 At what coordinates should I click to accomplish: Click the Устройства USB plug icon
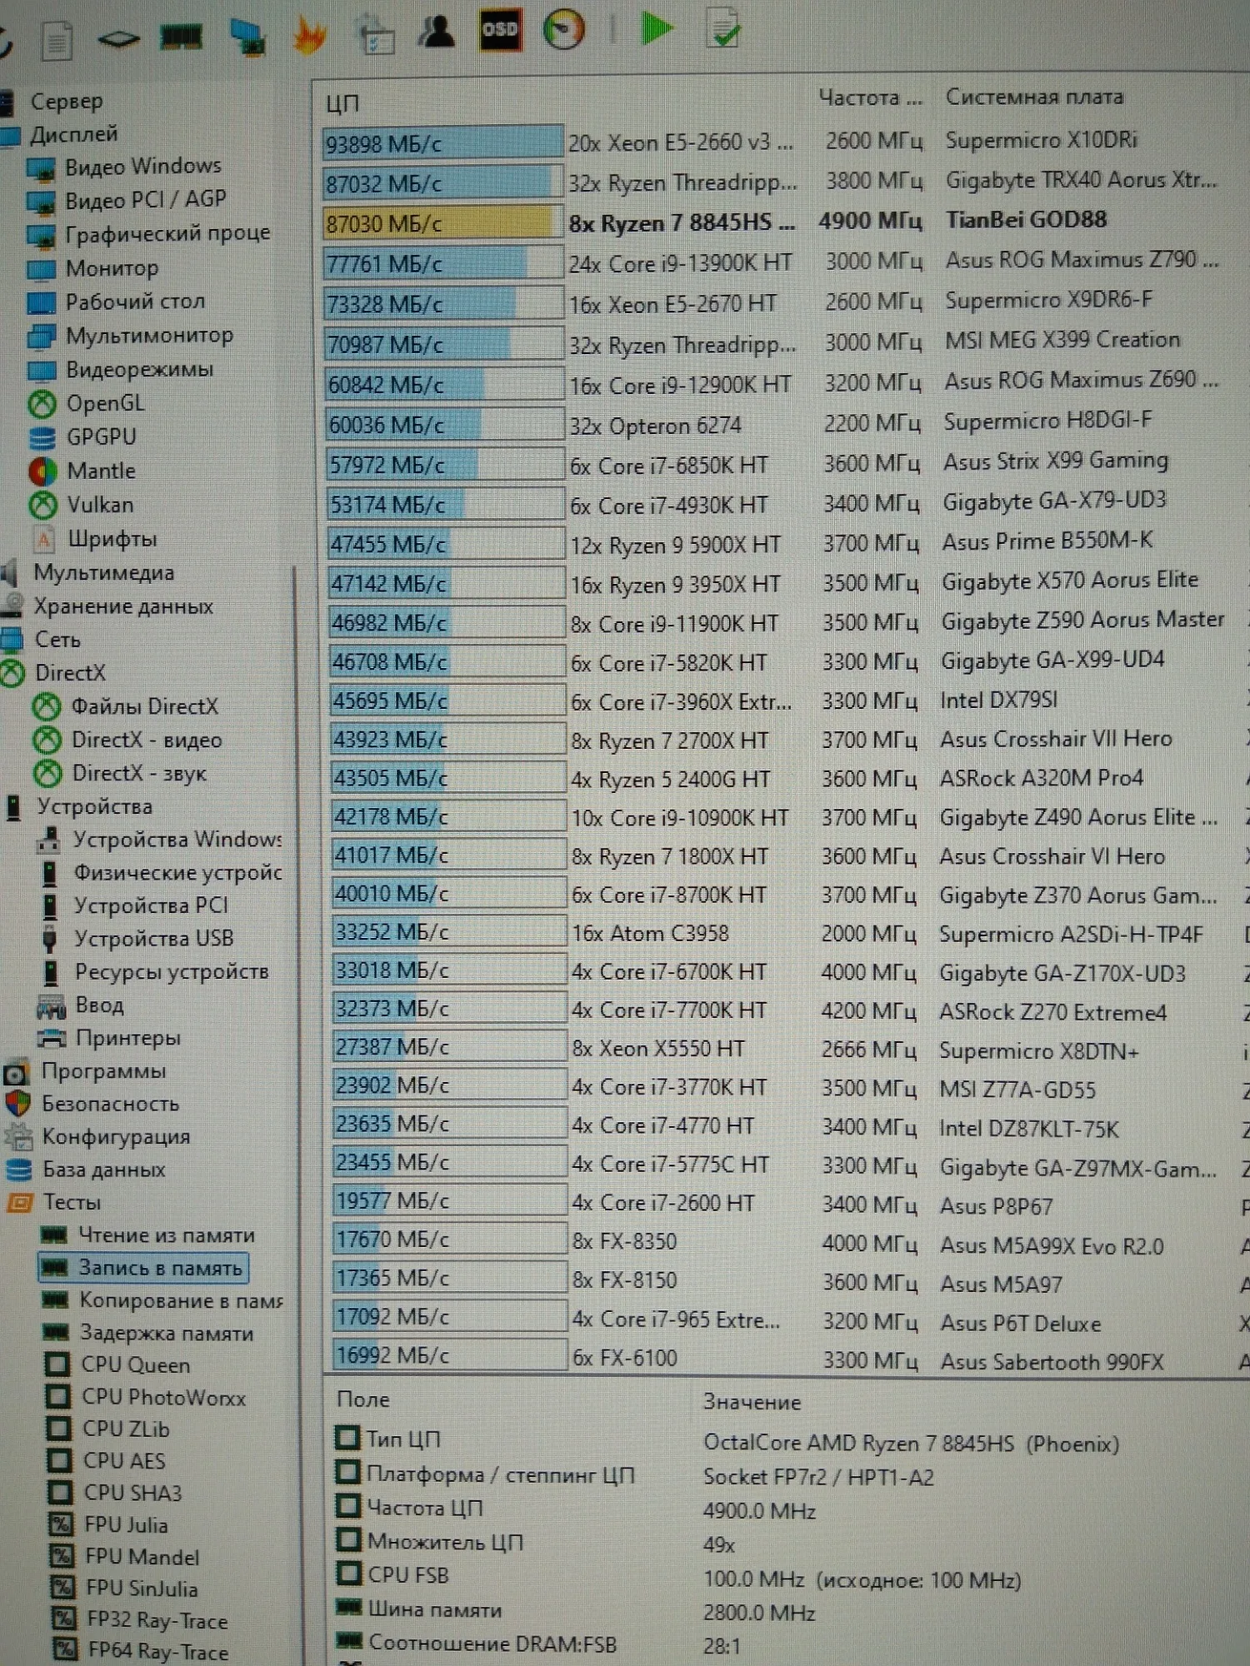[x=49, y=939]
